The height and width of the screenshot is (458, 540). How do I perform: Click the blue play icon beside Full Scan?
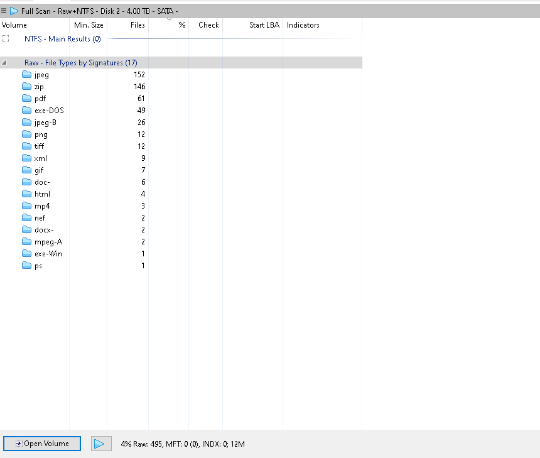click(14, 11)
